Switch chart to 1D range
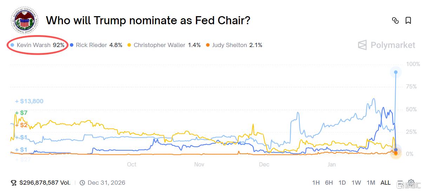The width and height of the screenshot is (423, 191). pos(342,183)
